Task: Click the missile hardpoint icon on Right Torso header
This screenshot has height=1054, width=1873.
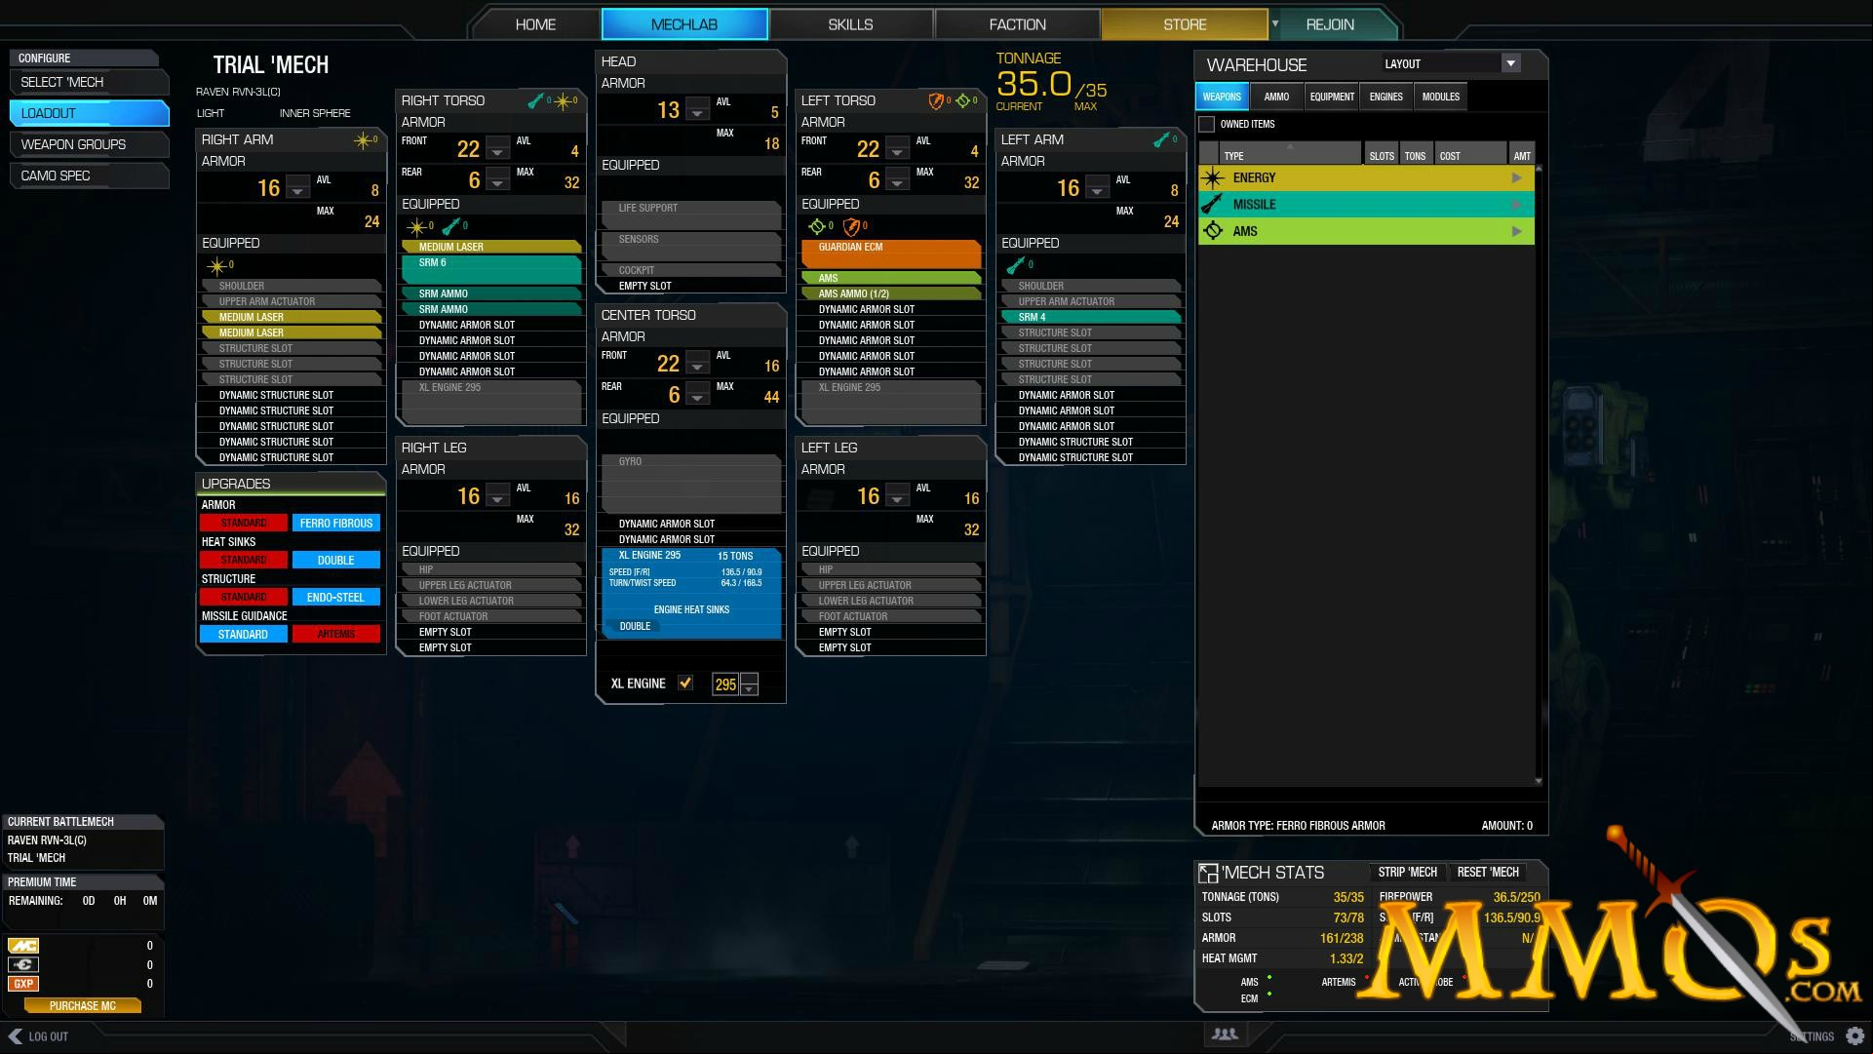Action: (535, 100)
